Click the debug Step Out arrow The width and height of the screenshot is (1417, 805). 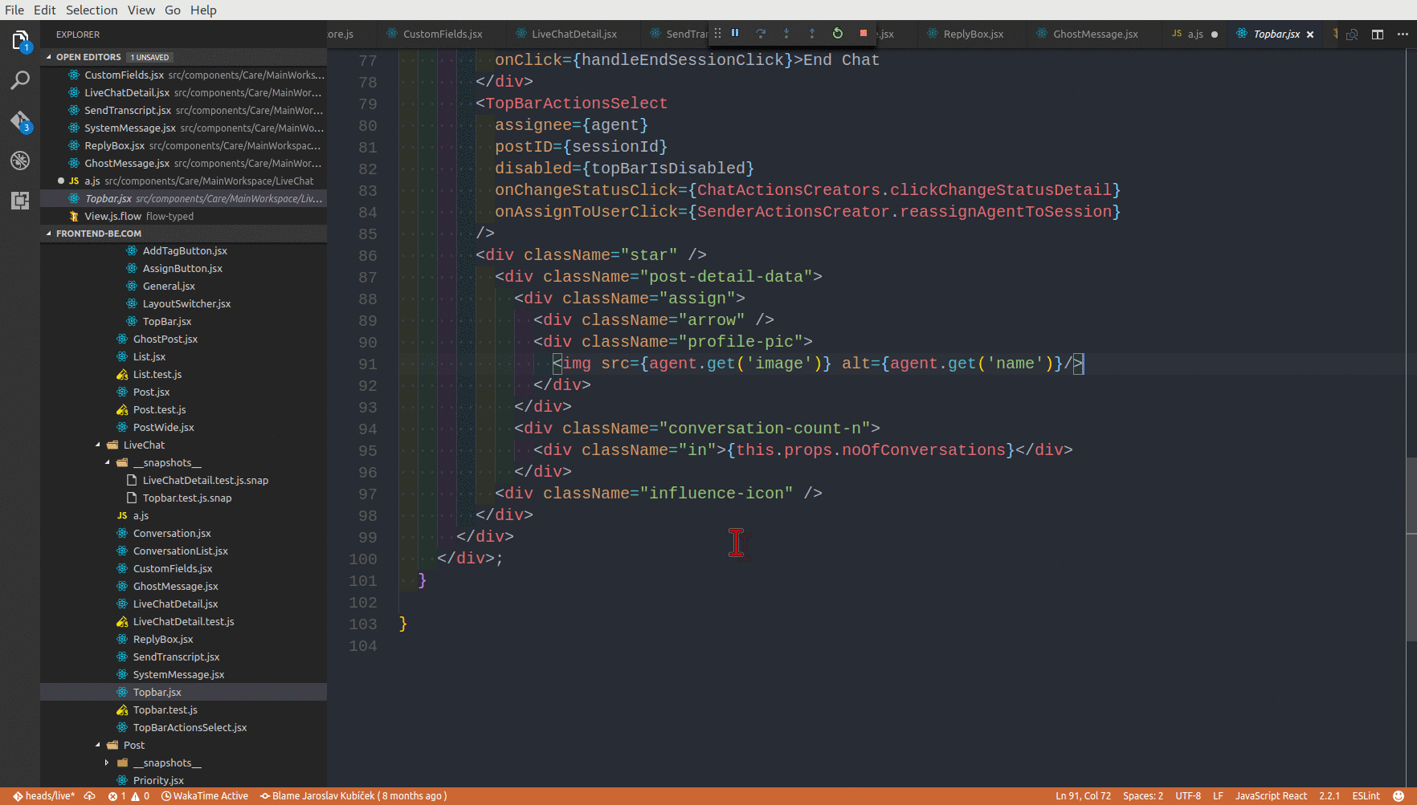812,33
